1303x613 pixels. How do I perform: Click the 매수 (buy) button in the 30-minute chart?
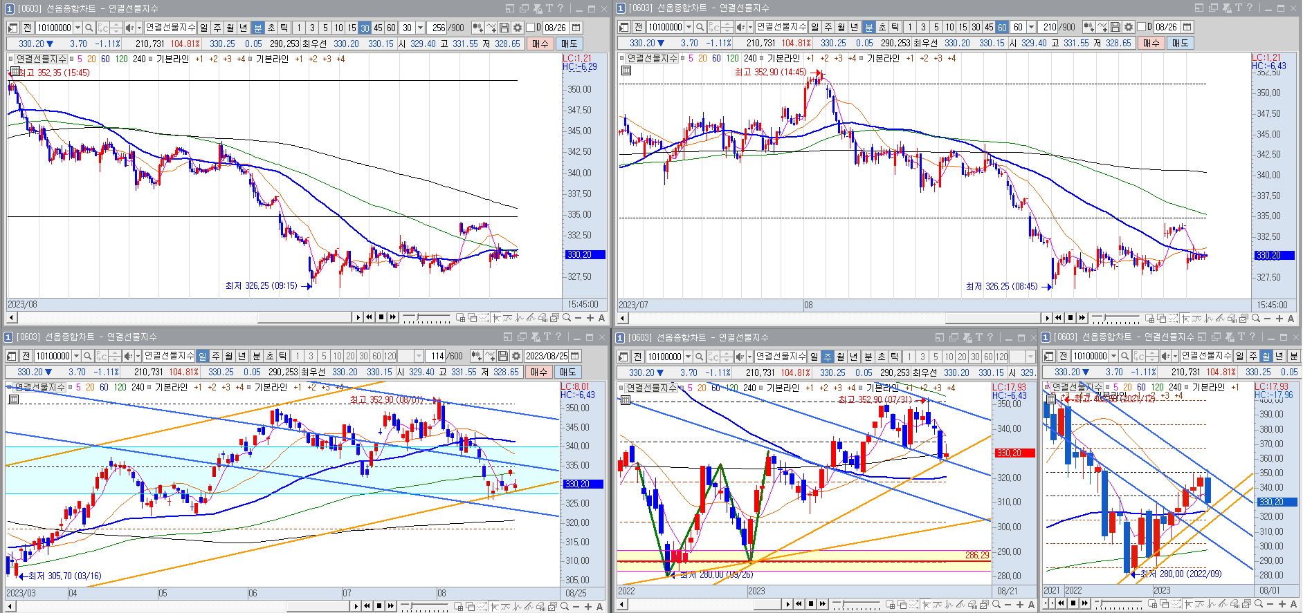(x=540, y=43)
